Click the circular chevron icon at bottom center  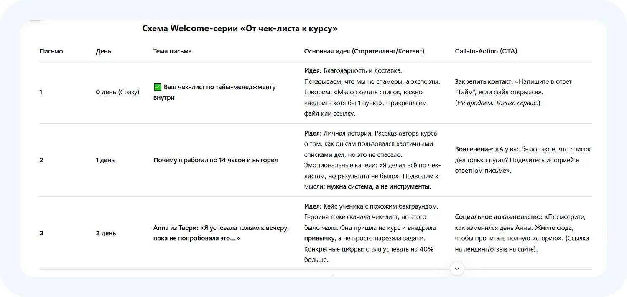tap(457, 269)
